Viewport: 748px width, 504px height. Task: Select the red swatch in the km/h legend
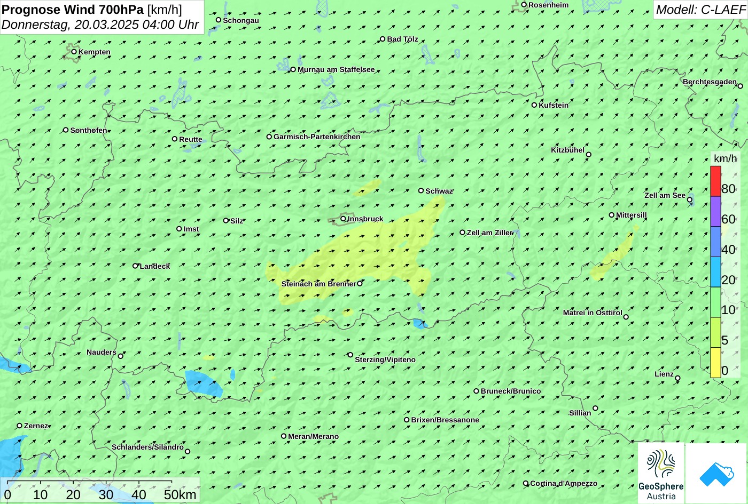[715, 181]
